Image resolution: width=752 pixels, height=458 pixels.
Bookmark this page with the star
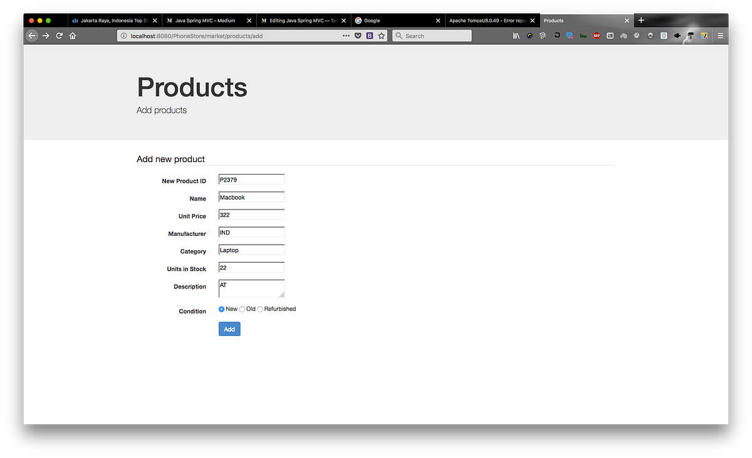381,36
